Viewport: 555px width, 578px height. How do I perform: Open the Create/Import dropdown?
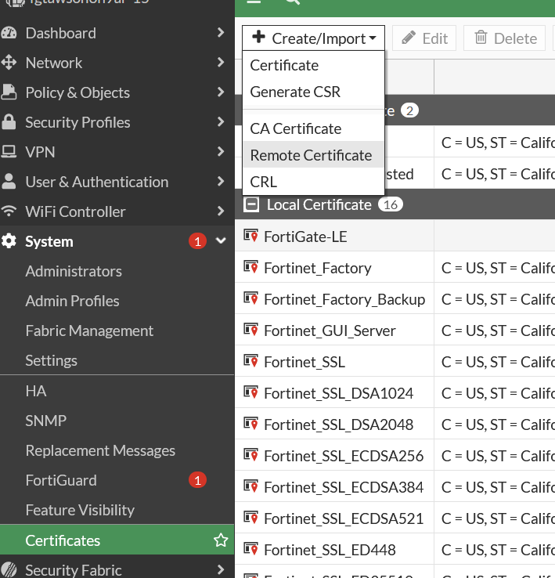click(313, 38)
